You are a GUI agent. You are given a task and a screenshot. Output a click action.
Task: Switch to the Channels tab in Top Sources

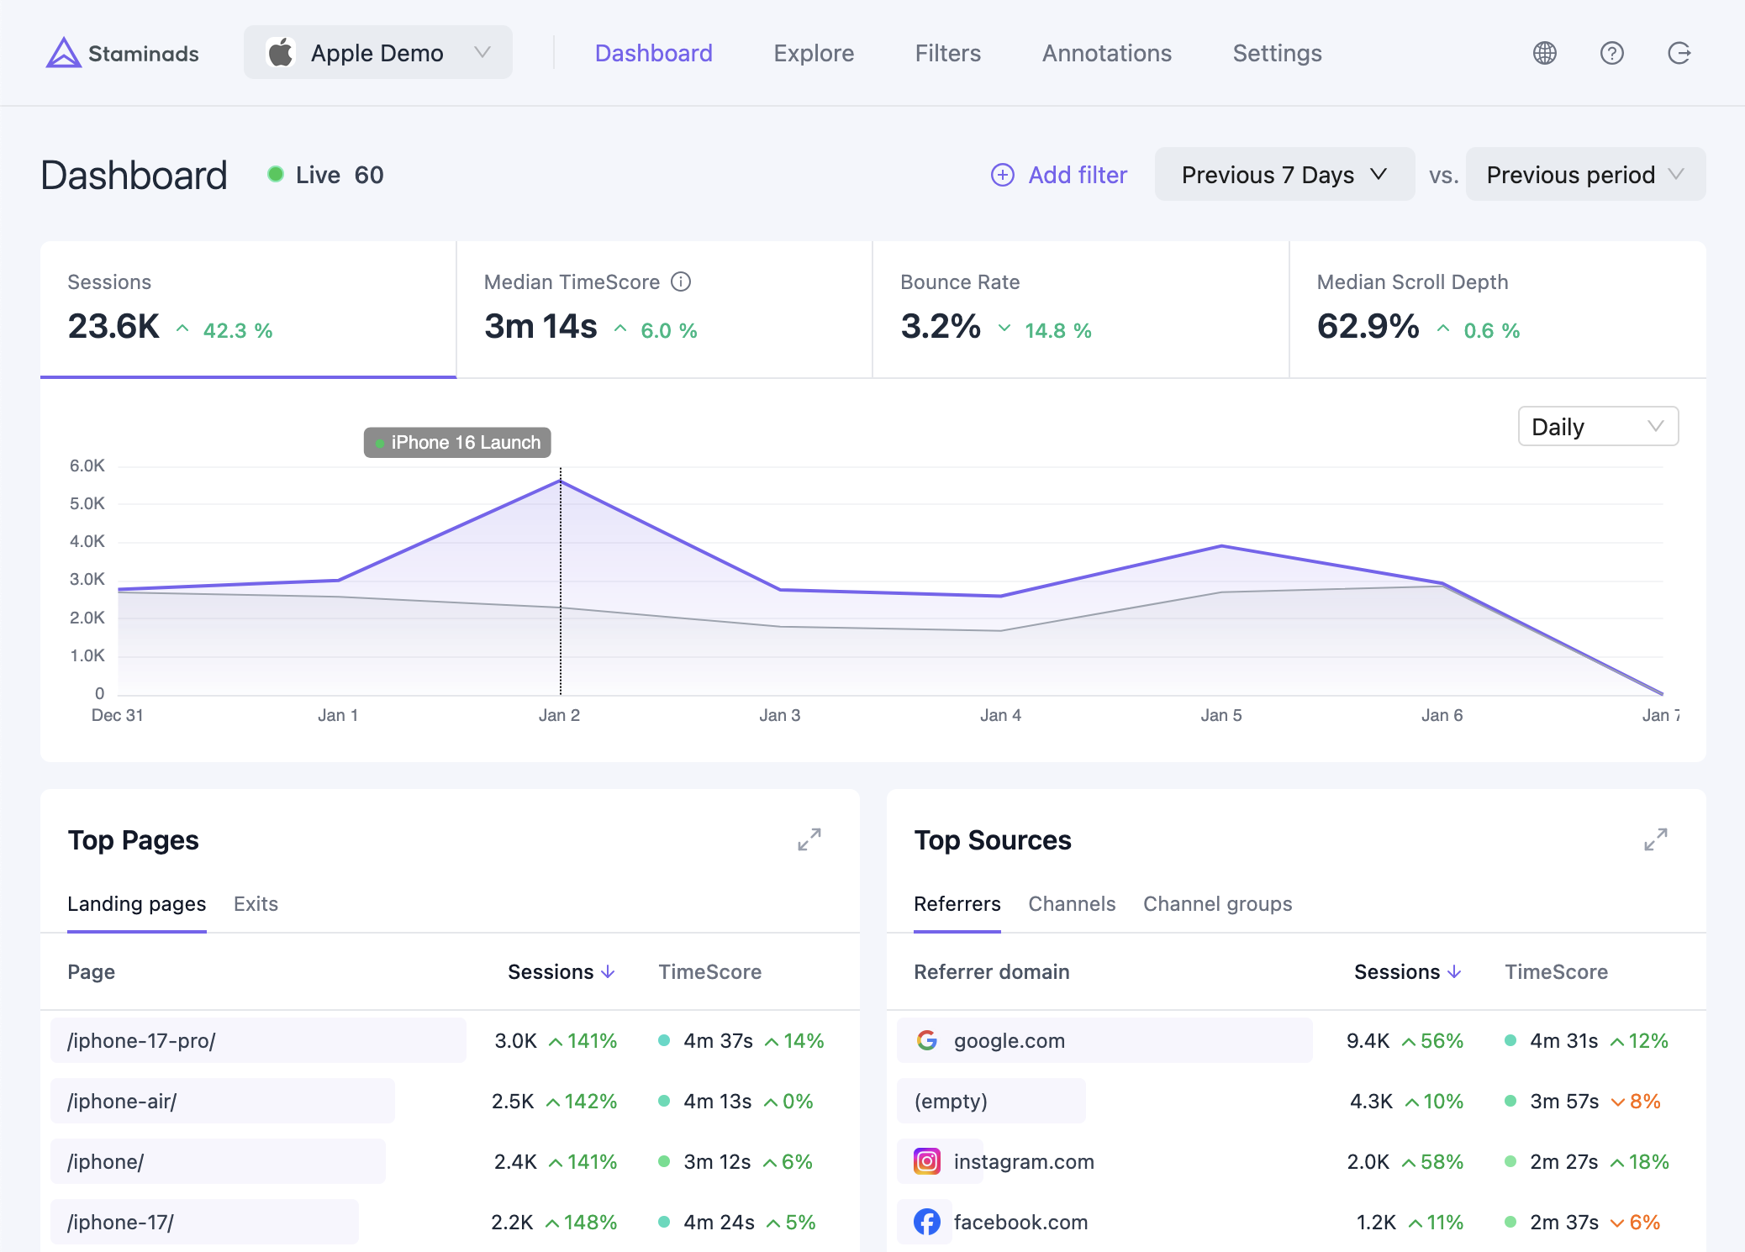(x=1072, y=903)
